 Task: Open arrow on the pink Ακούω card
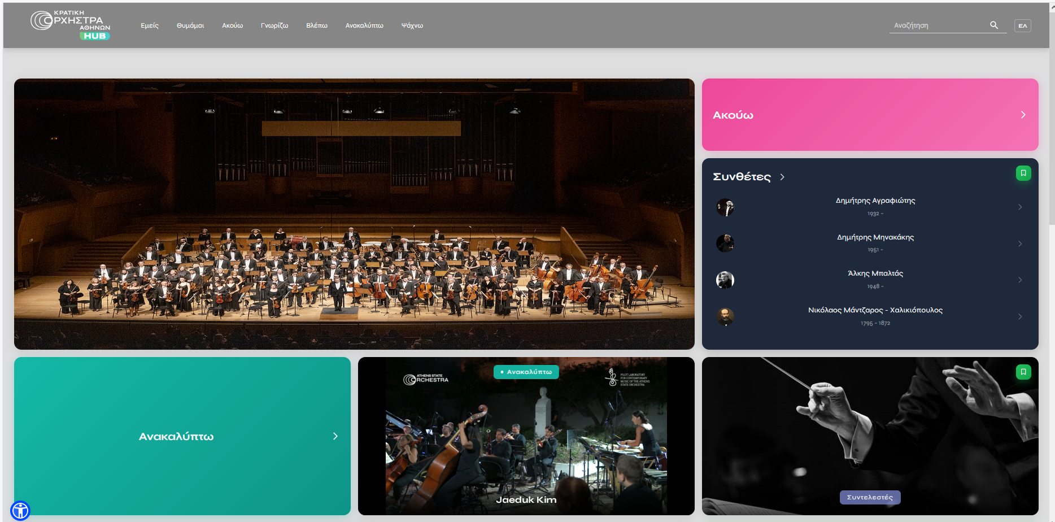coord(1023,115)
